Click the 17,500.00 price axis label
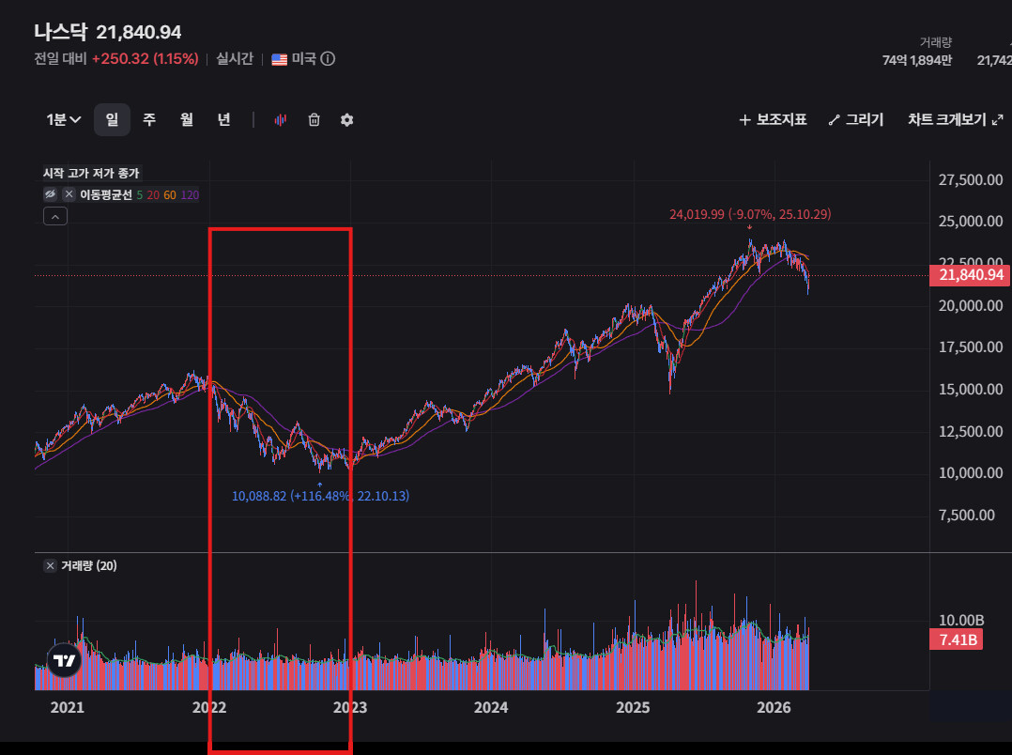Image resolution: width=1012 pixels, height=755 pixels. click(x=971, y=347)
